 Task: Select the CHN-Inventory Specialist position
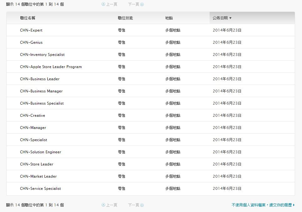coord(42,55)
